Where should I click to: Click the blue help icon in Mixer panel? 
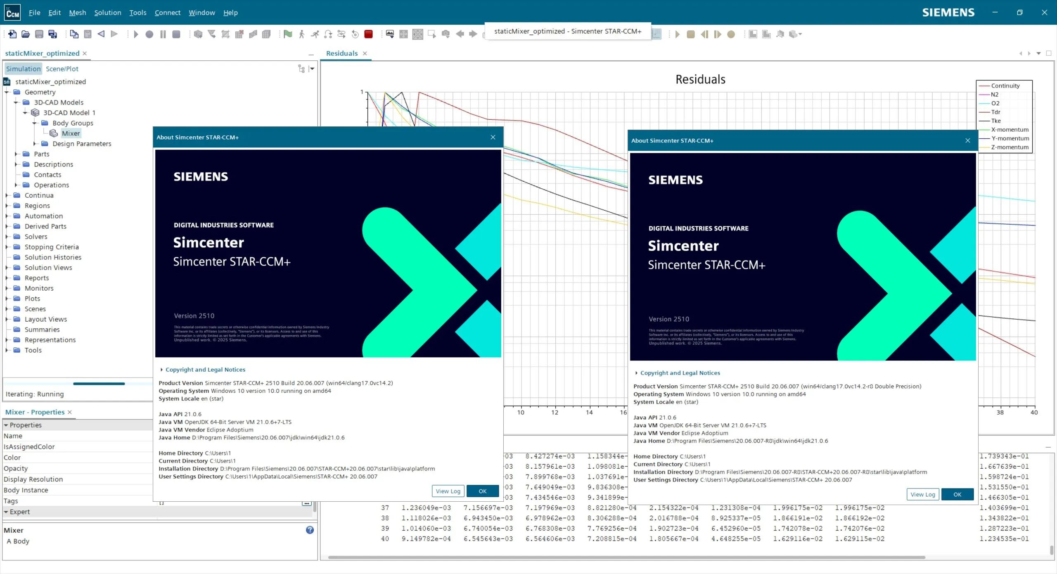tap(310, 530)
